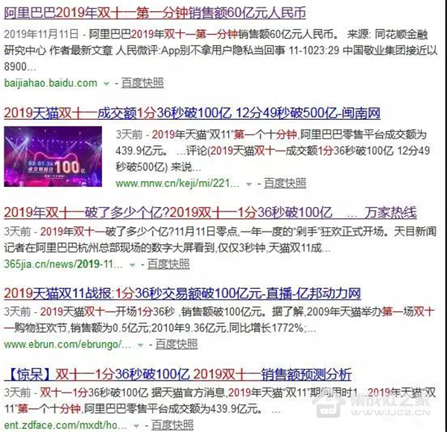The width and height of the screenshot is (447, 432).
Task: Expand the dropdown arrow after www.mnw.cn URL
Action: tap(249, 185)
